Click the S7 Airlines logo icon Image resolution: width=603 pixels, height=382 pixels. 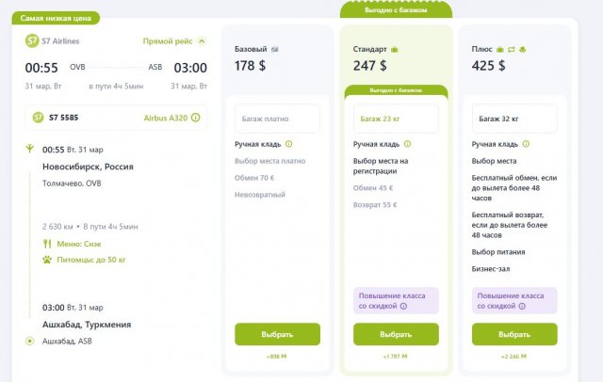[32, 41]
